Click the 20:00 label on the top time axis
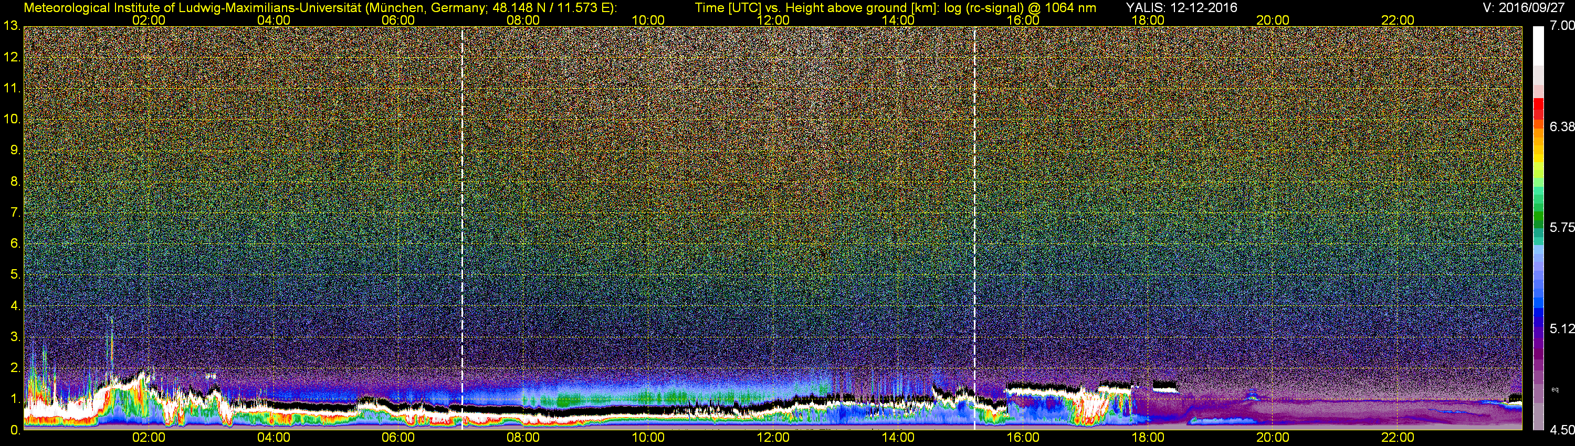 click(x=1273, y=20)
